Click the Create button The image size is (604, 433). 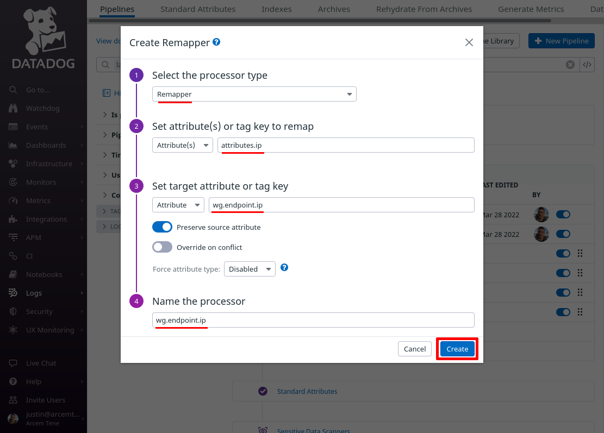457,349
